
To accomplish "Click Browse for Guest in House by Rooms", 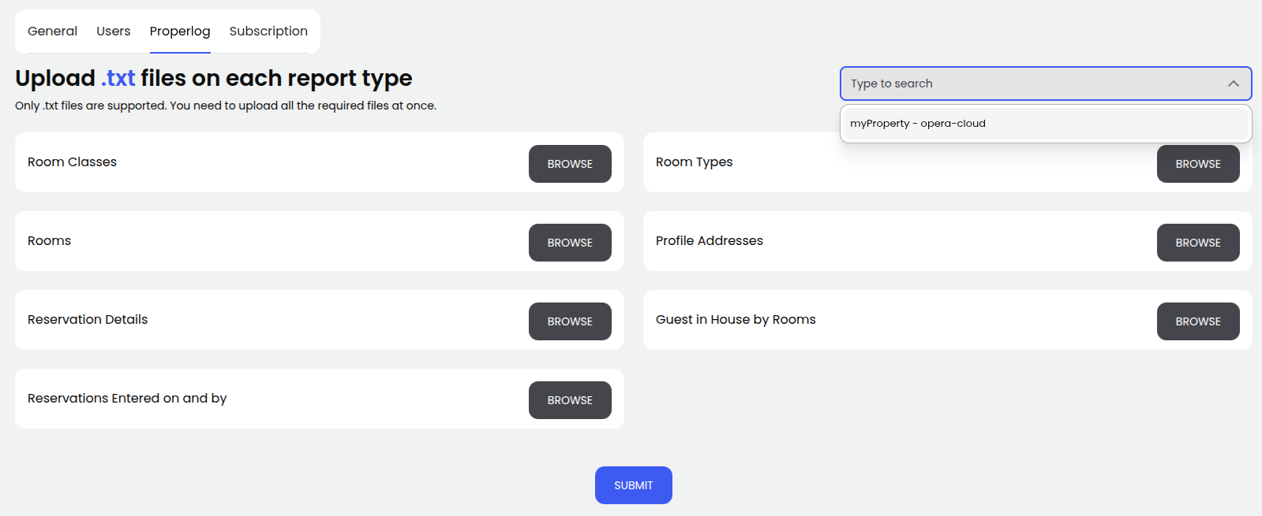I will pyautogui.click(x=1197, y=321).
